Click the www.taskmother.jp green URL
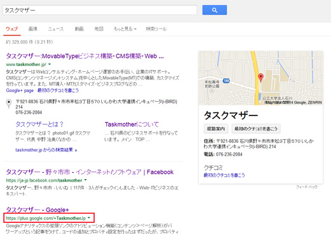 26,64
